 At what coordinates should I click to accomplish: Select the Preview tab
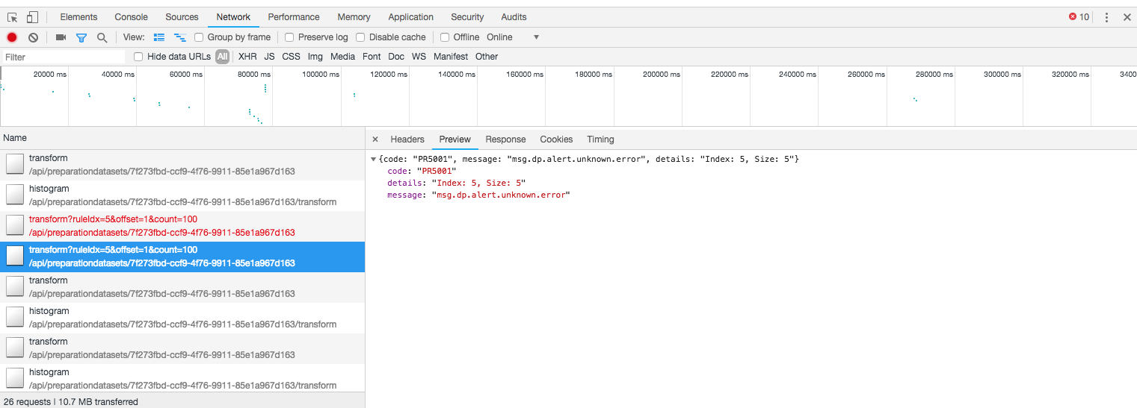[x=455, y=139]
